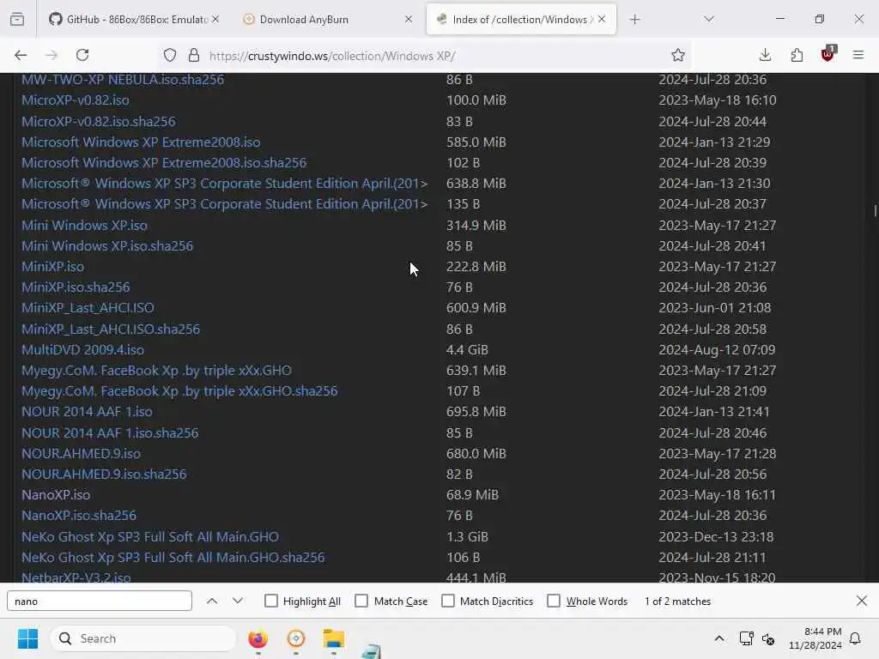The height and width of the screenshot is (659, 879).
Task: Click the page vertical scrollbar thumb
Action: (x=875, y=211)
